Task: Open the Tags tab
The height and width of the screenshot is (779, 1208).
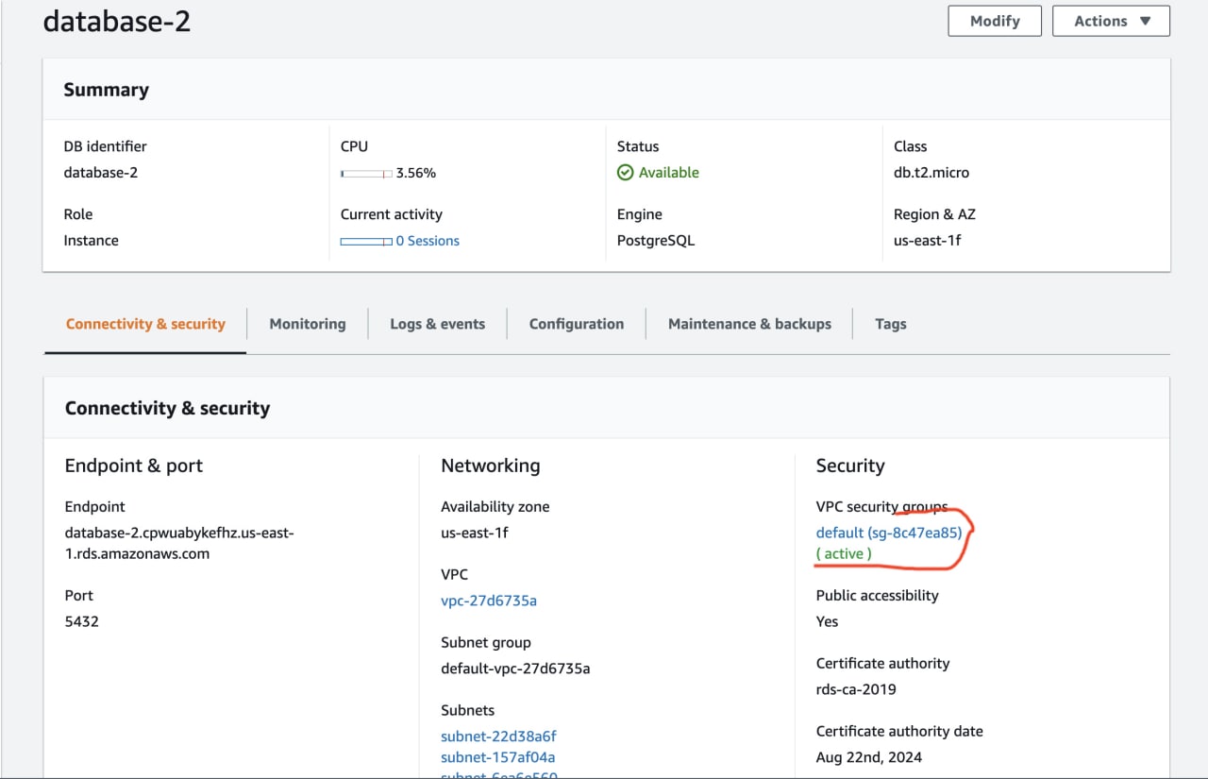Action: point(890,324)
